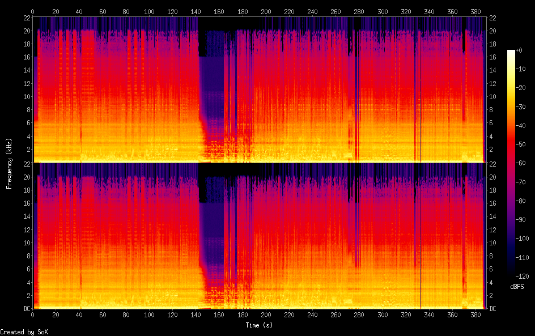Image resolution: width=535 pixels, height=336 pixels.
Task: Select the 380 mark on the bottom time axis
Action: click(x=475, y=314)
